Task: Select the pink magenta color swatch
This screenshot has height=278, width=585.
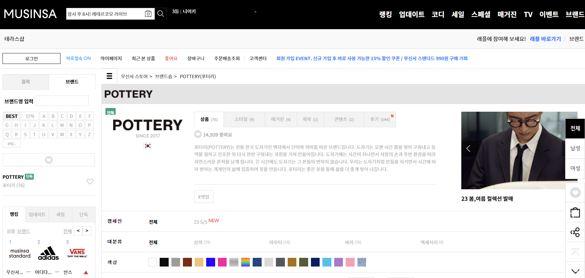Action: (222, 262)
